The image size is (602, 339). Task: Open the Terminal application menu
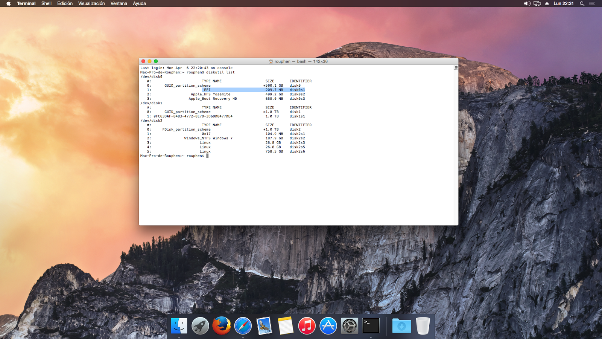click(26, 3)
